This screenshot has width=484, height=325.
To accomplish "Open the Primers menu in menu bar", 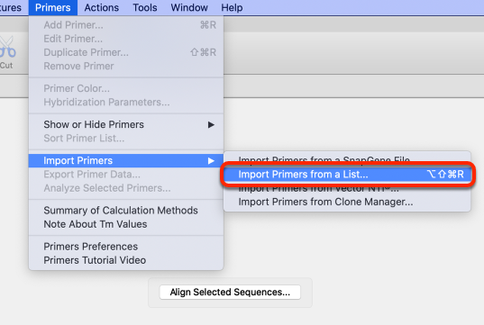I will coord(53,7).
